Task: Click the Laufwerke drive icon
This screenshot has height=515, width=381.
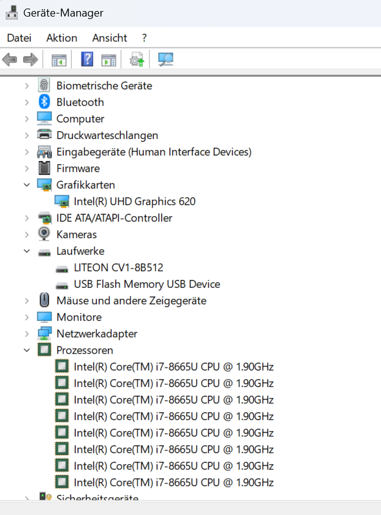Action: click(x=44, y=252)
